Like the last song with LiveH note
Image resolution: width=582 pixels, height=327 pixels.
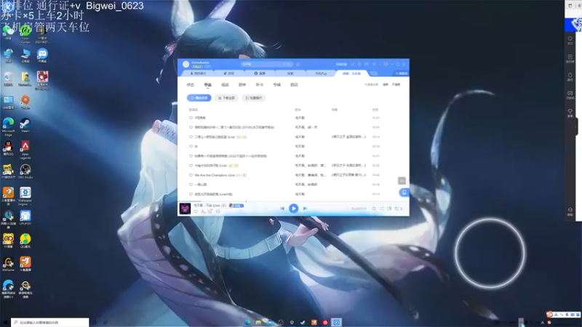pyautogui.click(x=191, y=194)
